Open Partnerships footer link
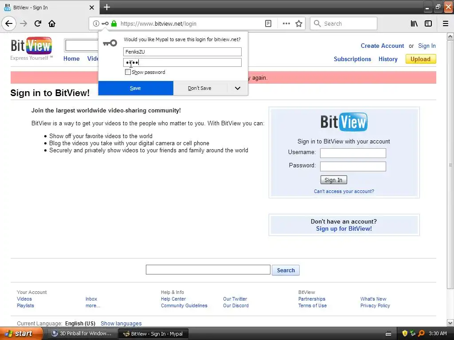Screen dimensions: 454x340 pos(312,299)
